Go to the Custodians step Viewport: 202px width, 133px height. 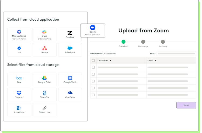tap(123, 42)
